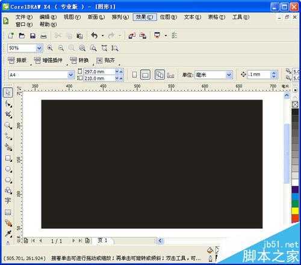Click the black rectangle on canvas
Image resolution: width=301 pixels, height=265 pixels.
[152, 164]
